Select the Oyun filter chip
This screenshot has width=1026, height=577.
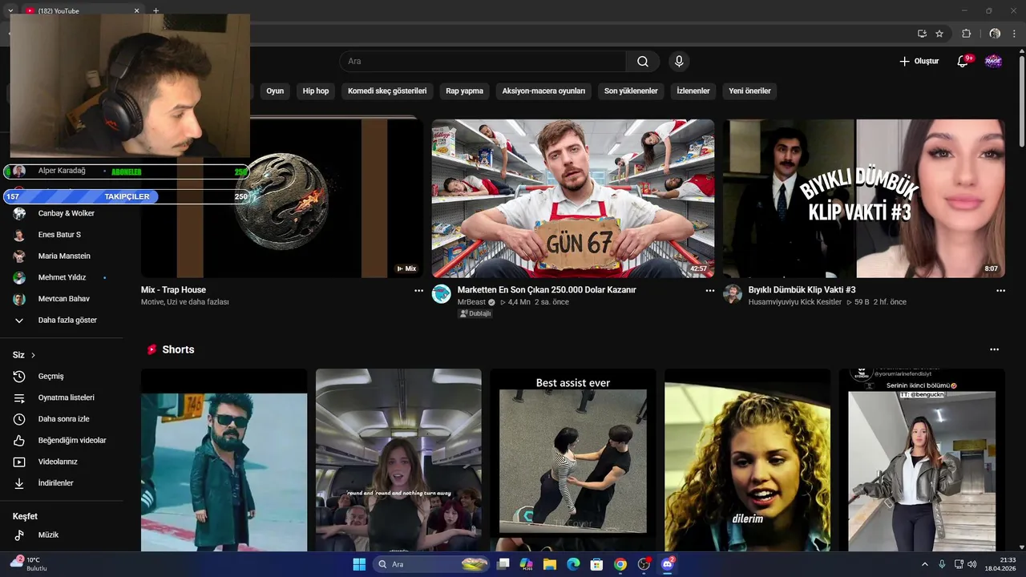tap(275, 91)
